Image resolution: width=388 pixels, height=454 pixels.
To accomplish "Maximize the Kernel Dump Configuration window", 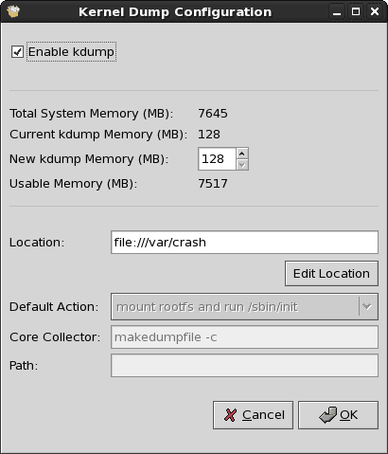I will point(356,12).
